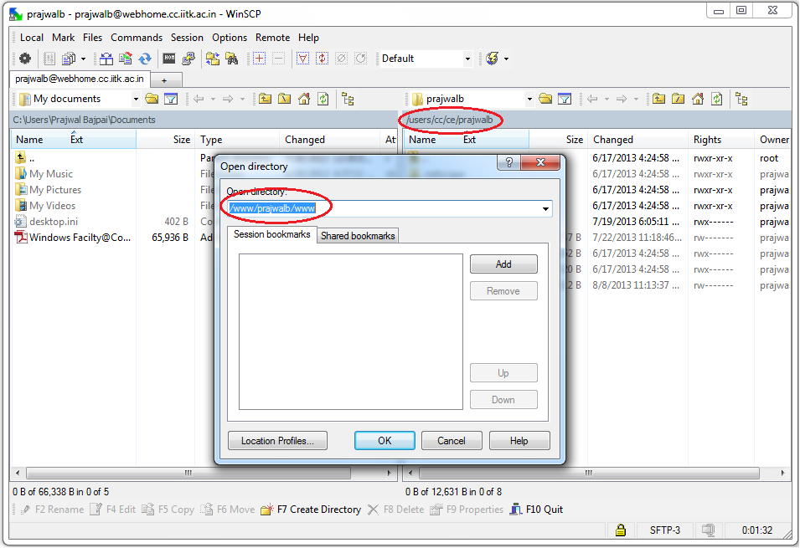Toggle local directory tree icon

348,99
